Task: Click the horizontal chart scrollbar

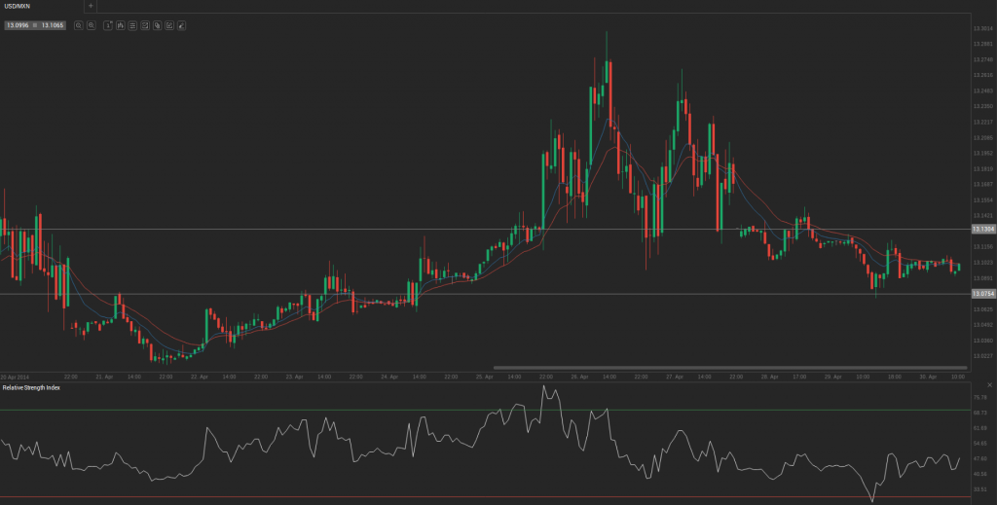Action: tap(730, 367)
